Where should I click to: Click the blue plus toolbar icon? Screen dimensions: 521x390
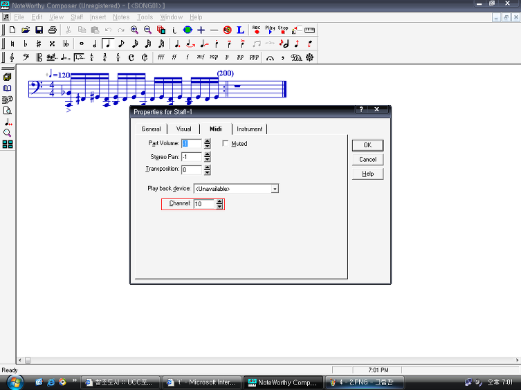click(201, 30)
